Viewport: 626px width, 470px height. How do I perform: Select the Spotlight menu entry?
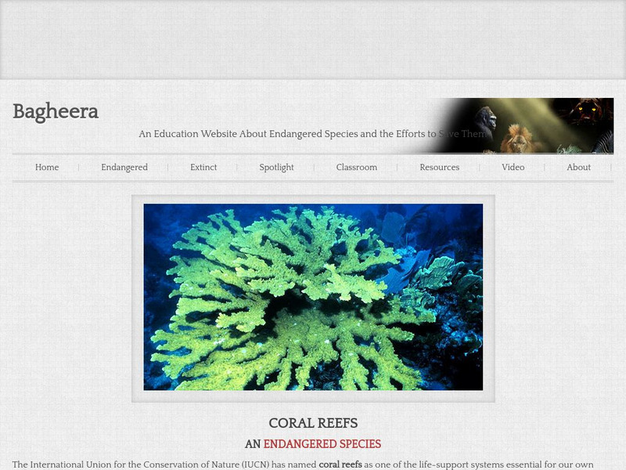pyautogui.click(x=276, y=167)
